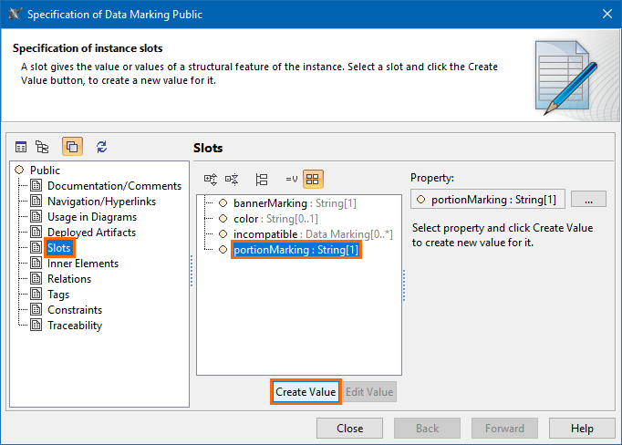Open the Slots section in tree
The height and width of the screenshot is (445, 622).
click(x=59, y=248)
